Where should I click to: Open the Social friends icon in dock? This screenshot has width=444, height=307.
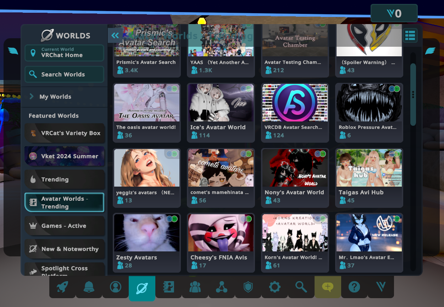click(x=195, y=287)
